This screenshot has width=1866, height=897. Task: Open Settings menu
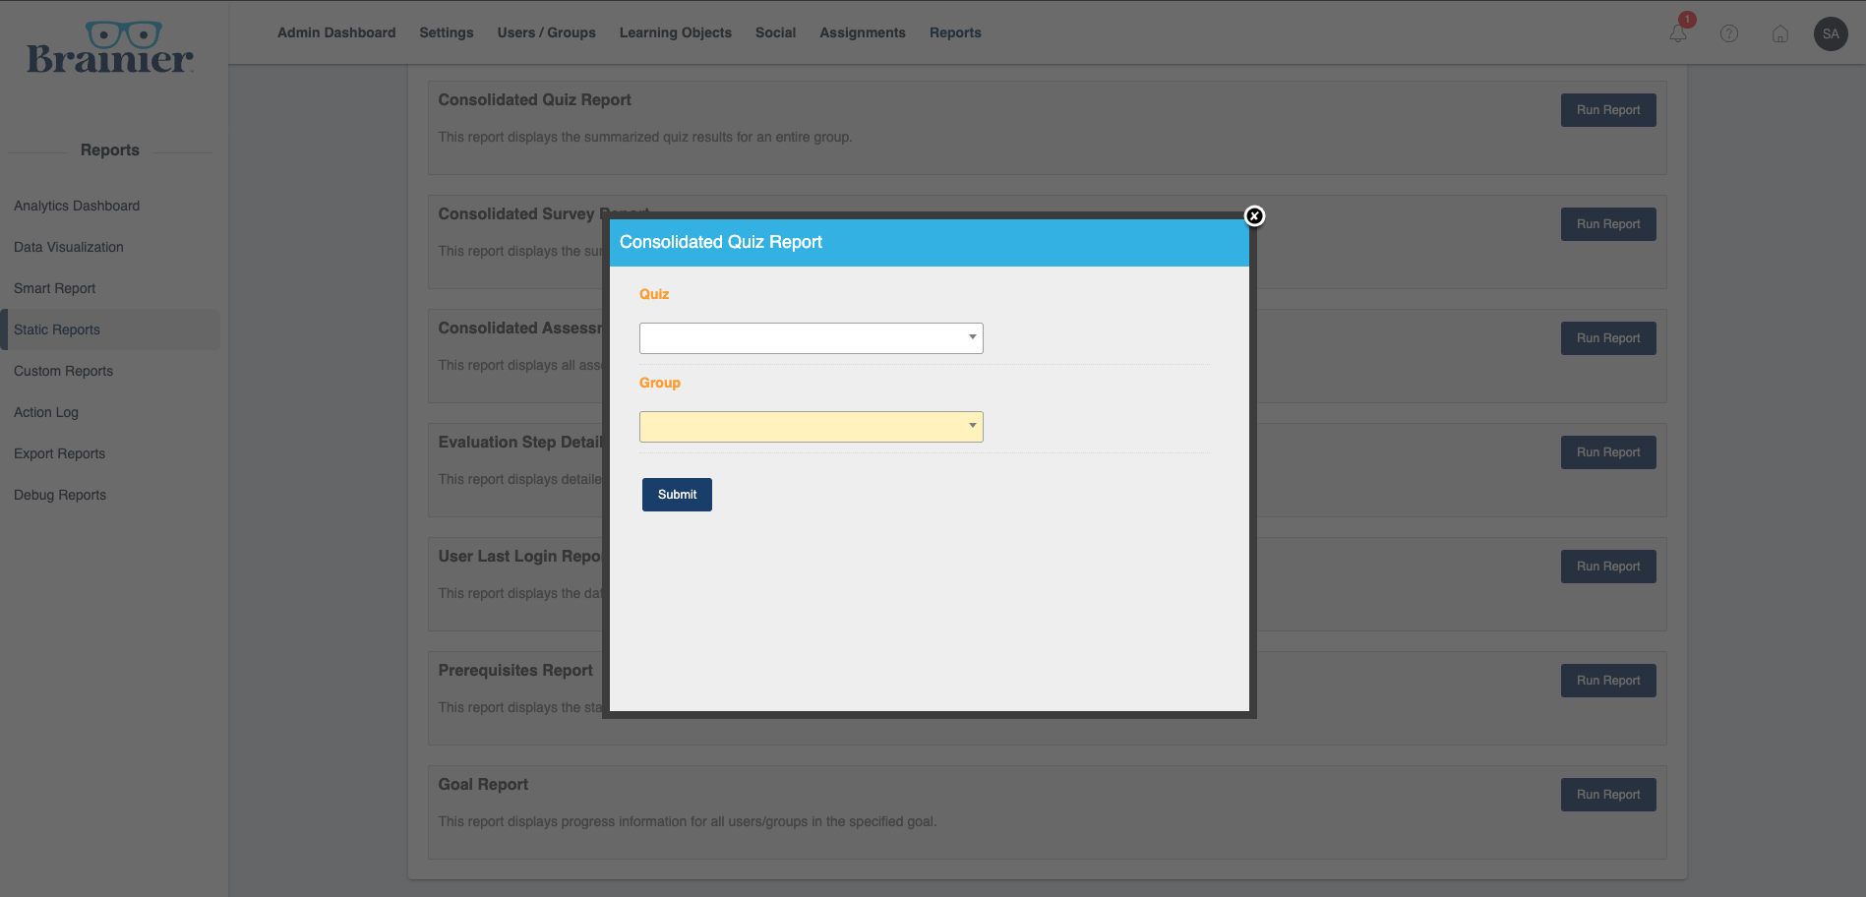(x=447, y=32)
